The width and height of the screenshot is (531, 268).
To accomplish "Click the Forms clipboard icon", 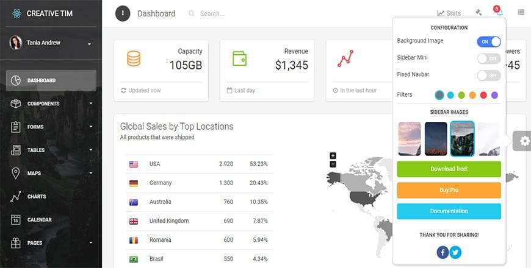I will pos(16,127).
